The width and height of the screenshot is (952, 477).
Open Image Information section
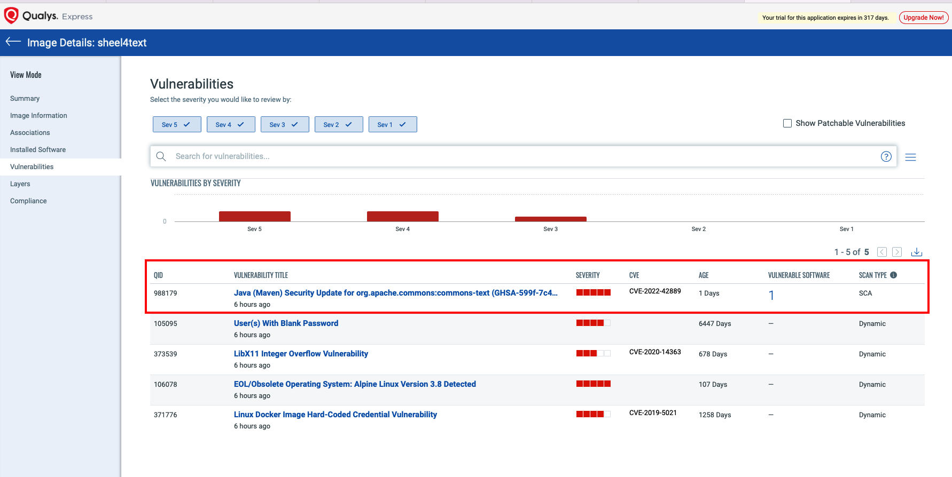pos(38,116)
